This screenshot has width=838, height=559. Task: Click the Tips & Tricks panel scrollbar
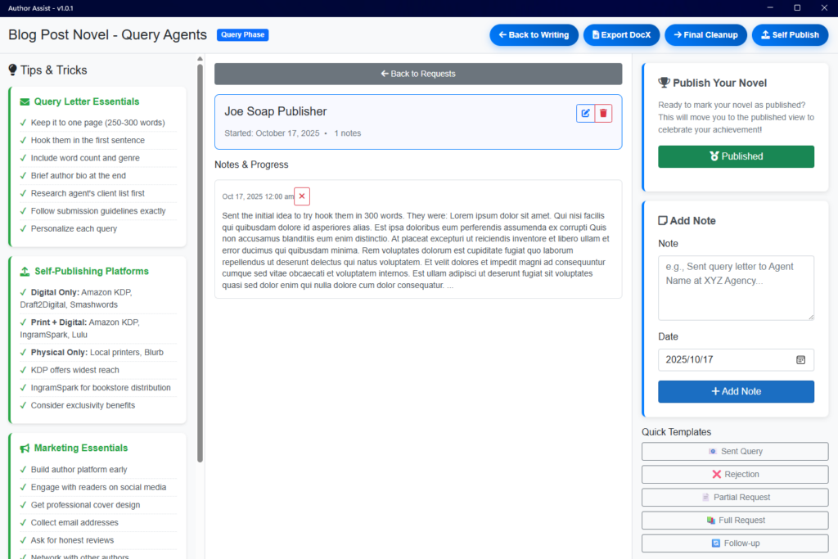coord(200,246)
